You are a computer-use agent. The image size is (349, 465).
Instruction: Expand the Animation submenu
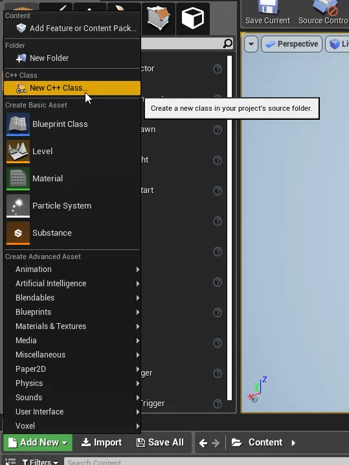coord(72,269)
